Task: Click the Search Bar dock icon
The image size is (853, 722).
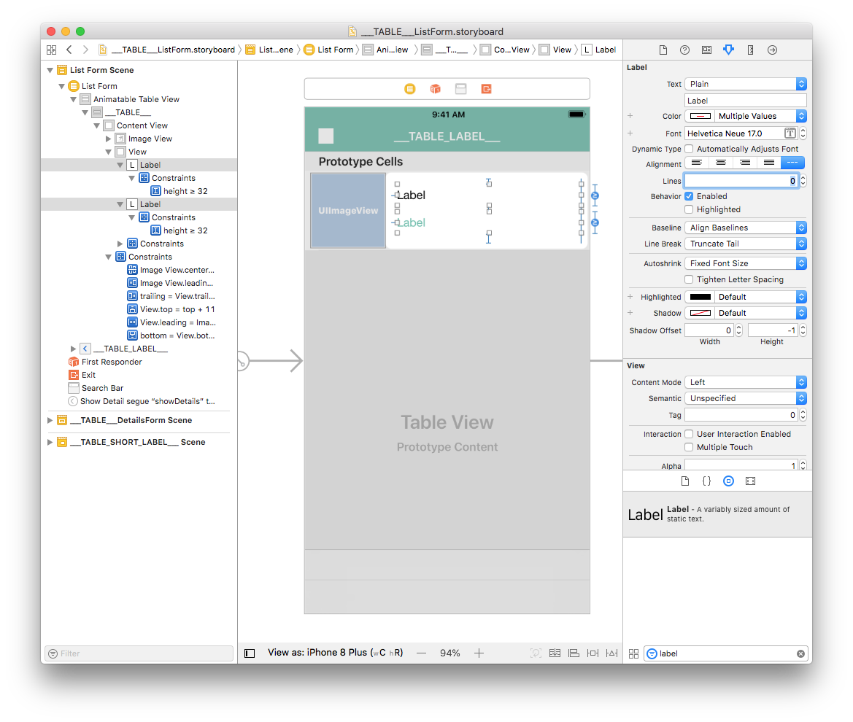Action: pos(460,89)
